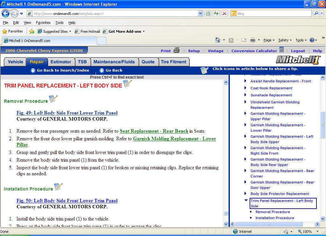Click the Go Back arrow icon
This screenshot has height=236, width=326.
(102, 71)
